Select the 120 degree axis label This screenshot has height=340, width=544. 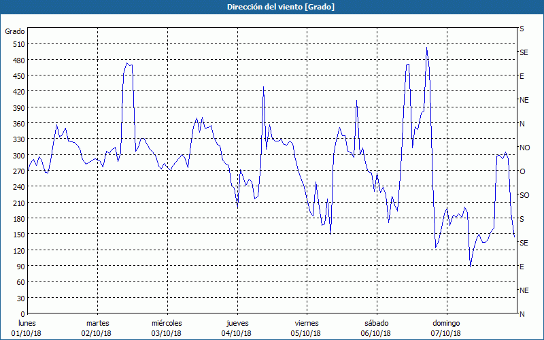point(19,251)
